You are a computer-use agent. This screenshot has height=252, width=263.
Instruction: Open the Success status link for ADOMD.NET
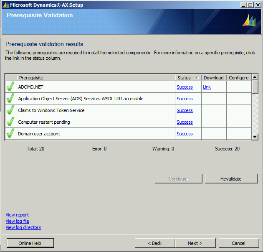tap(185, 87)
